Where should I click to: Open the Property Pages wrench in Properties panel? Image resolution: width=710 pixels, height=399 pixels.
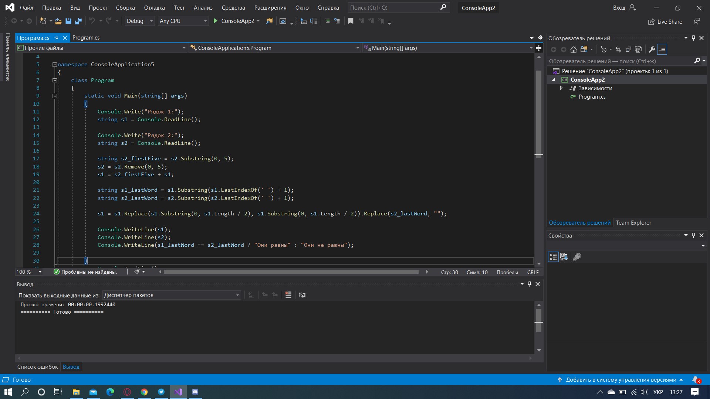pyautogui.click(x=577, y=257)
